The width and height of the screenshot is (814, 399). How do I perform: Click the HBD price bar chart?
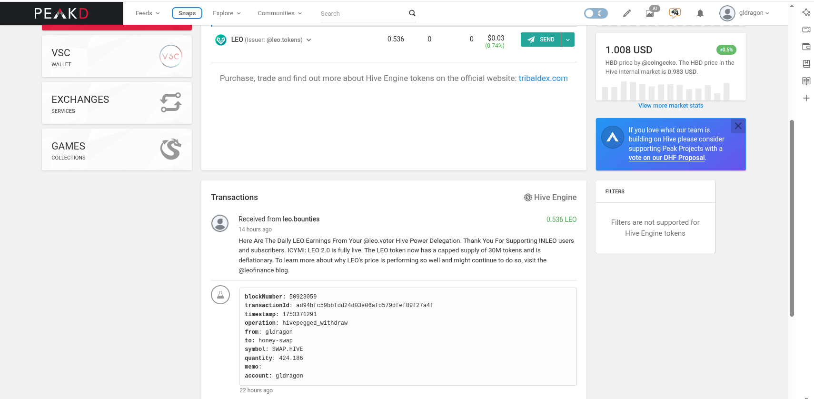pos(666,91)
